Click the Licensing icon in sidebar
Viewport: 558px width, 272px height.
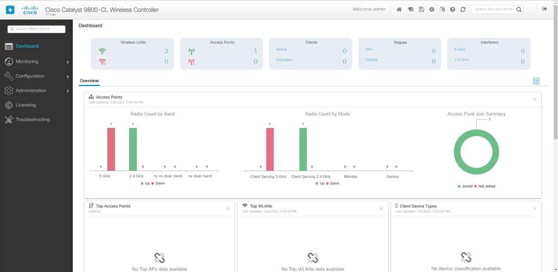point(9,105)
